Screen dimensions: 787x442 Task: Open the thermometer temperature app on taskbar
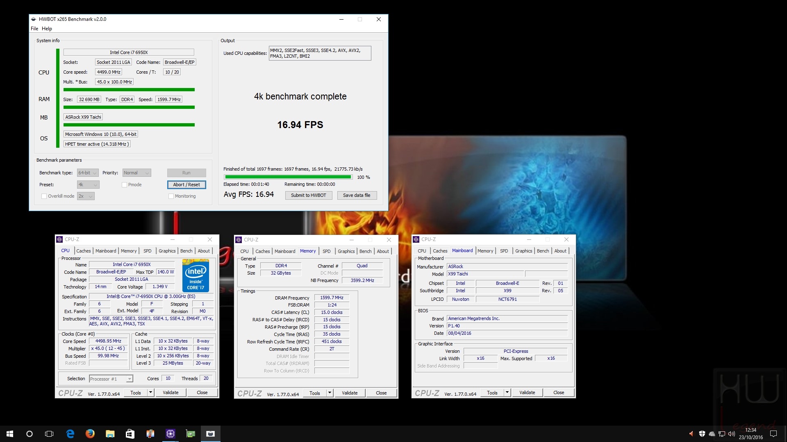150,434
